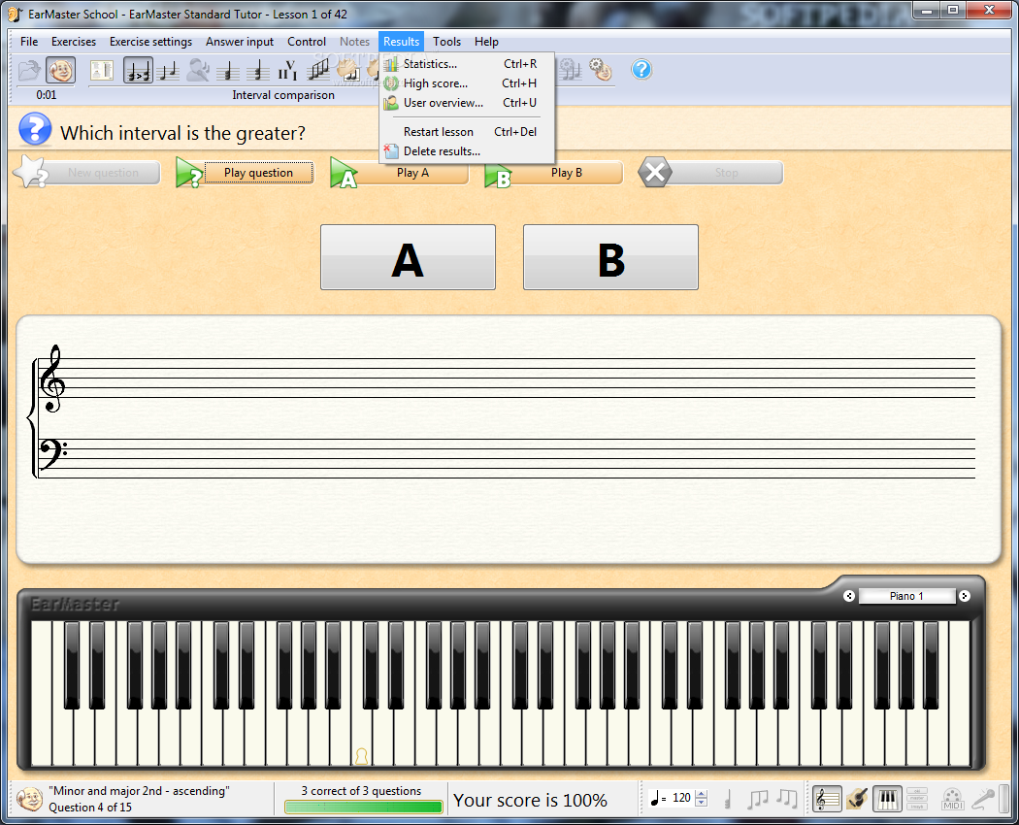Open help via blue question mark toolbar icon
Viewport: 1019px width, 825px height.
pyautogui.click(x=641, y=69)
